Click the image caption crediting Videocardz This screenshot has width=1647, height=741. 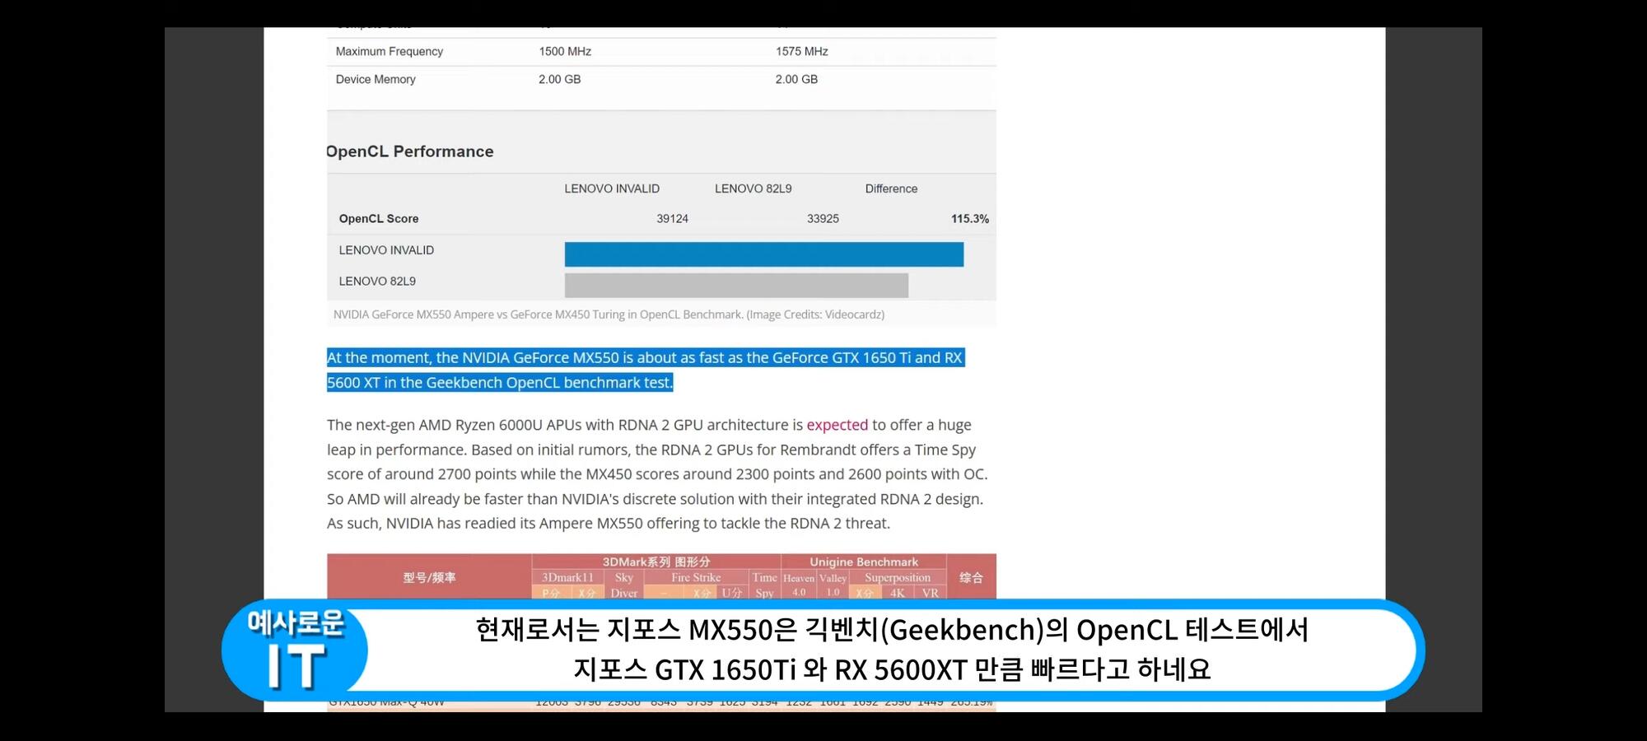tap(609, 315)
